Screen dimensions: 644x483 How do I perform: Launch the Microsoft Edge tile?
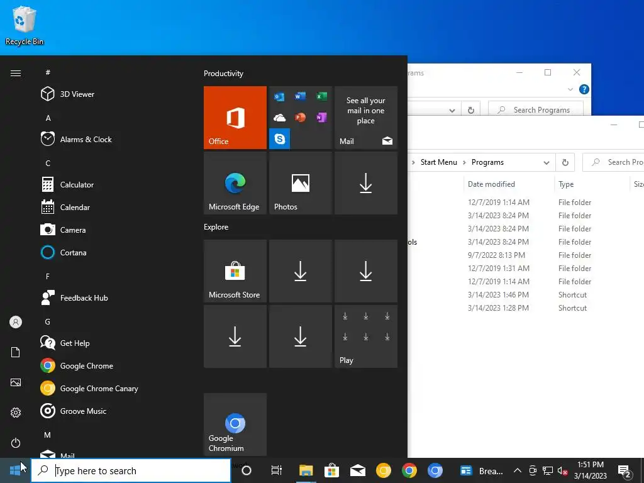(235, 183)
